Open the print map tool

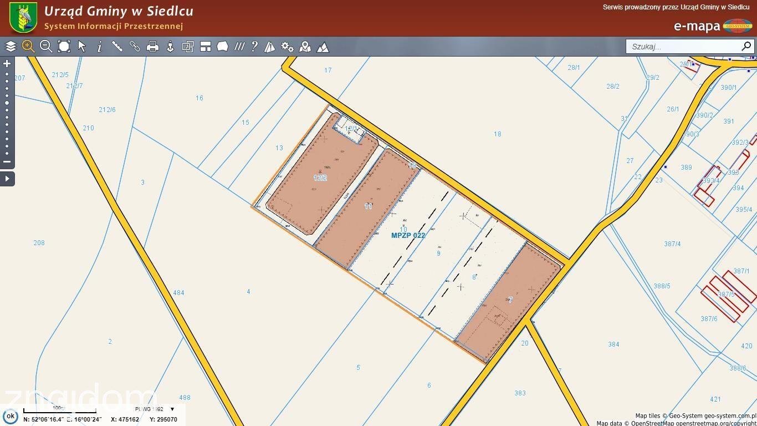(152, 47)
